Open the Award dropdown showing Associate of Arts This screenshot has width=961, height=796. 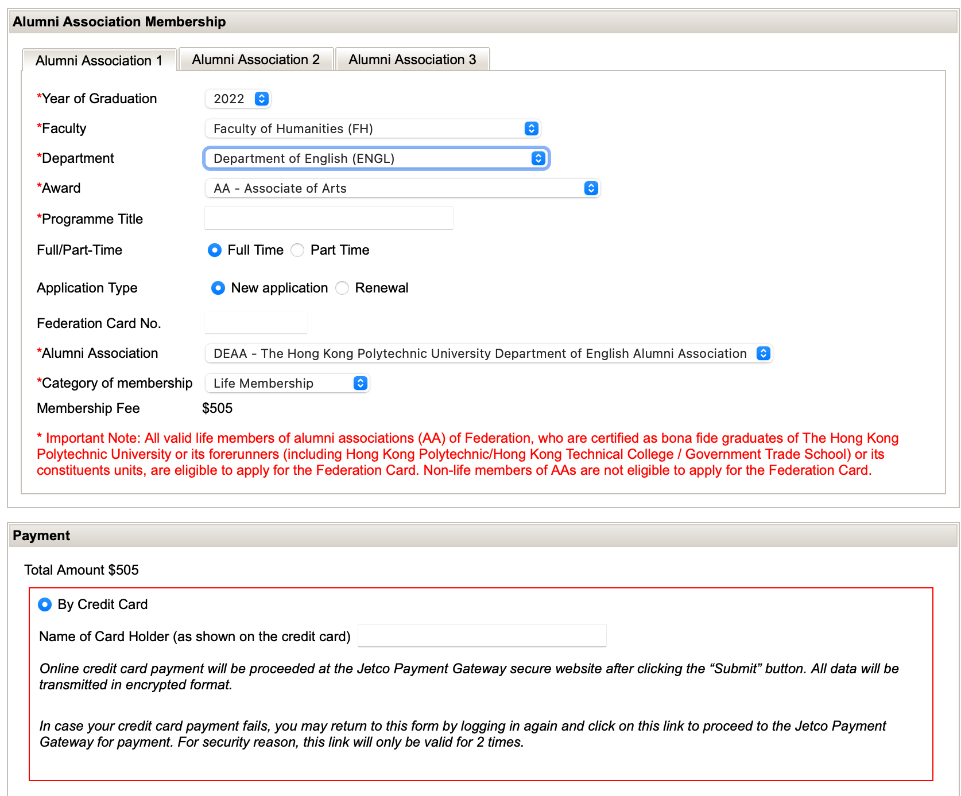point(402,188)
